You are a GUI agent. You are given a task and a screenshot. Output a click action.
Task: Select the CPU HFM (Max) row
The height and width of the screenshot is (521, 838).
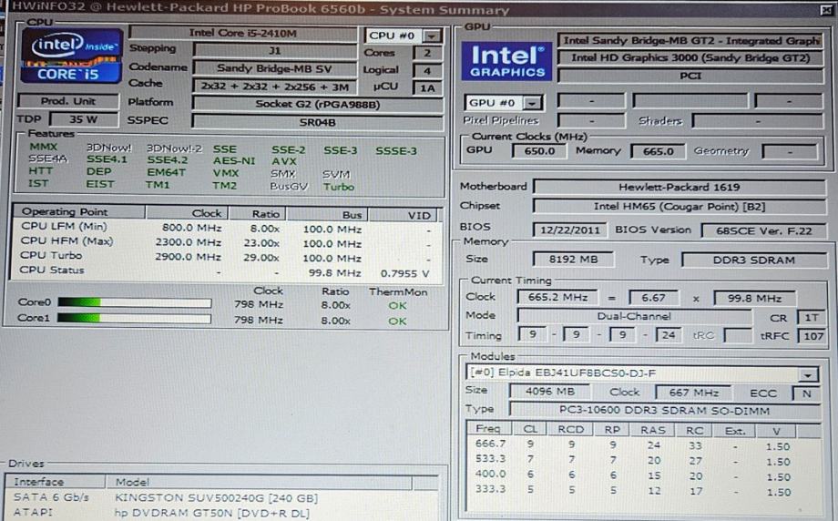[x=226, y=242]
